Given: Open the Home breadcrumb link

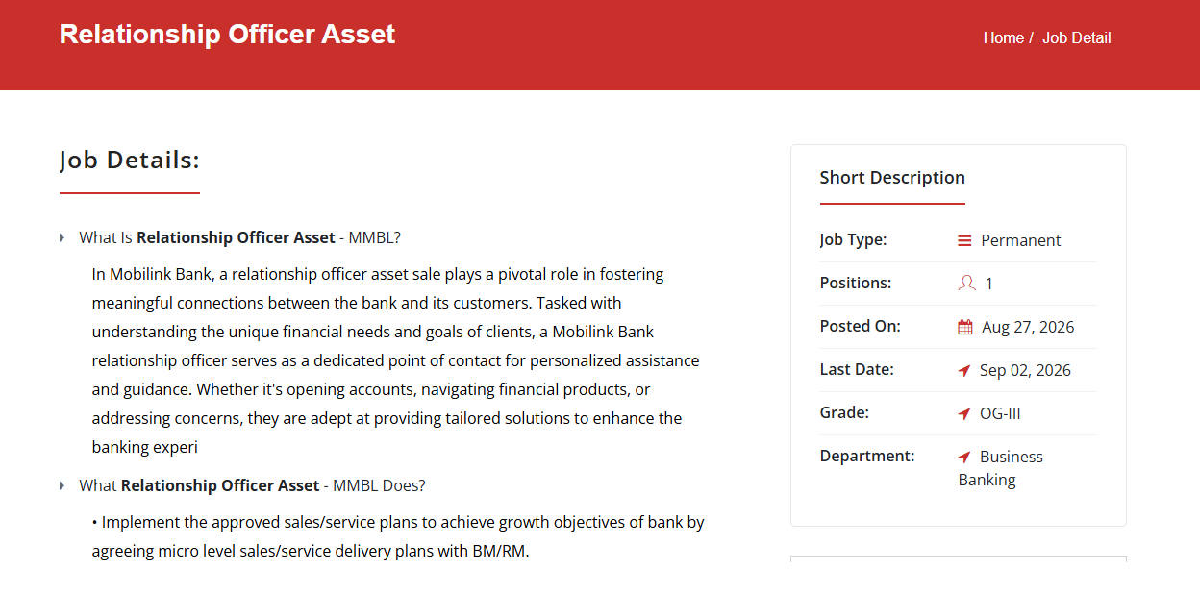Looking at the screenshot, I should 1003,37.
